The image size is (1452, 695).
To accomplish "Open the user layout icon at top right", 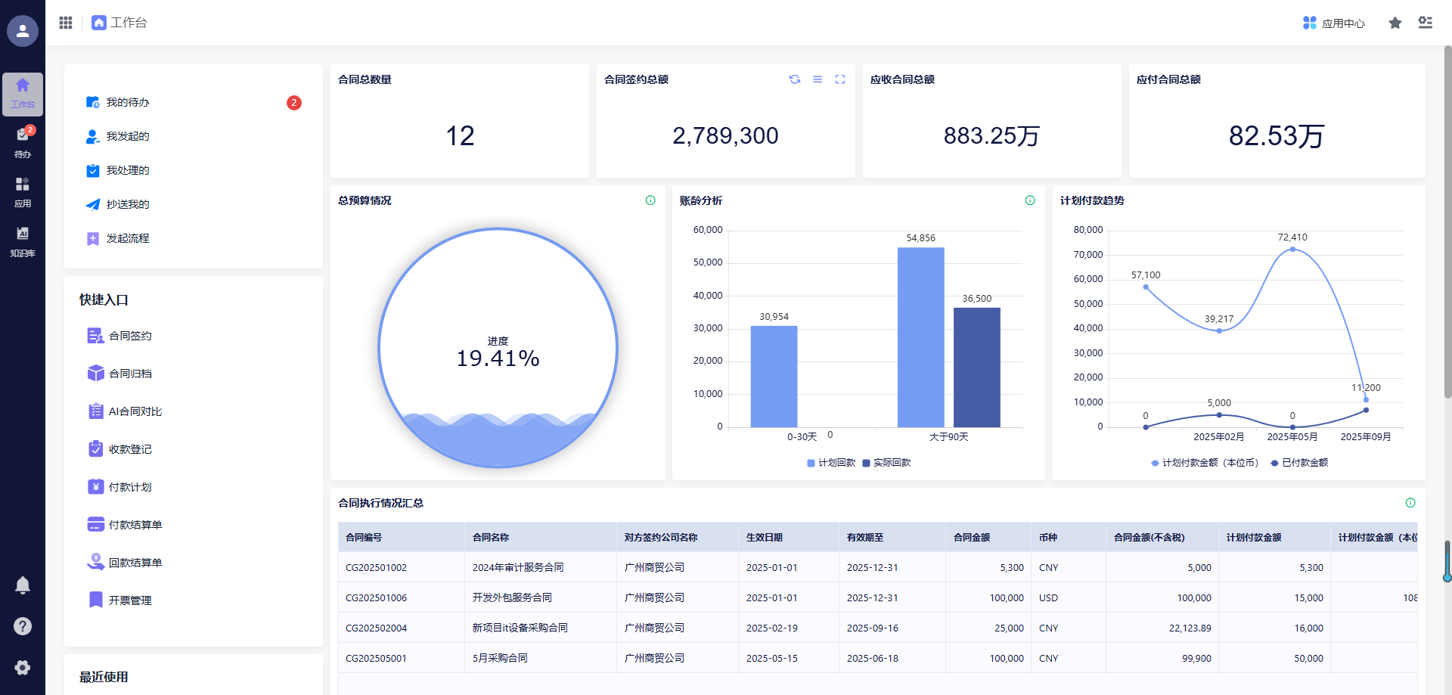I will 1426,23.
